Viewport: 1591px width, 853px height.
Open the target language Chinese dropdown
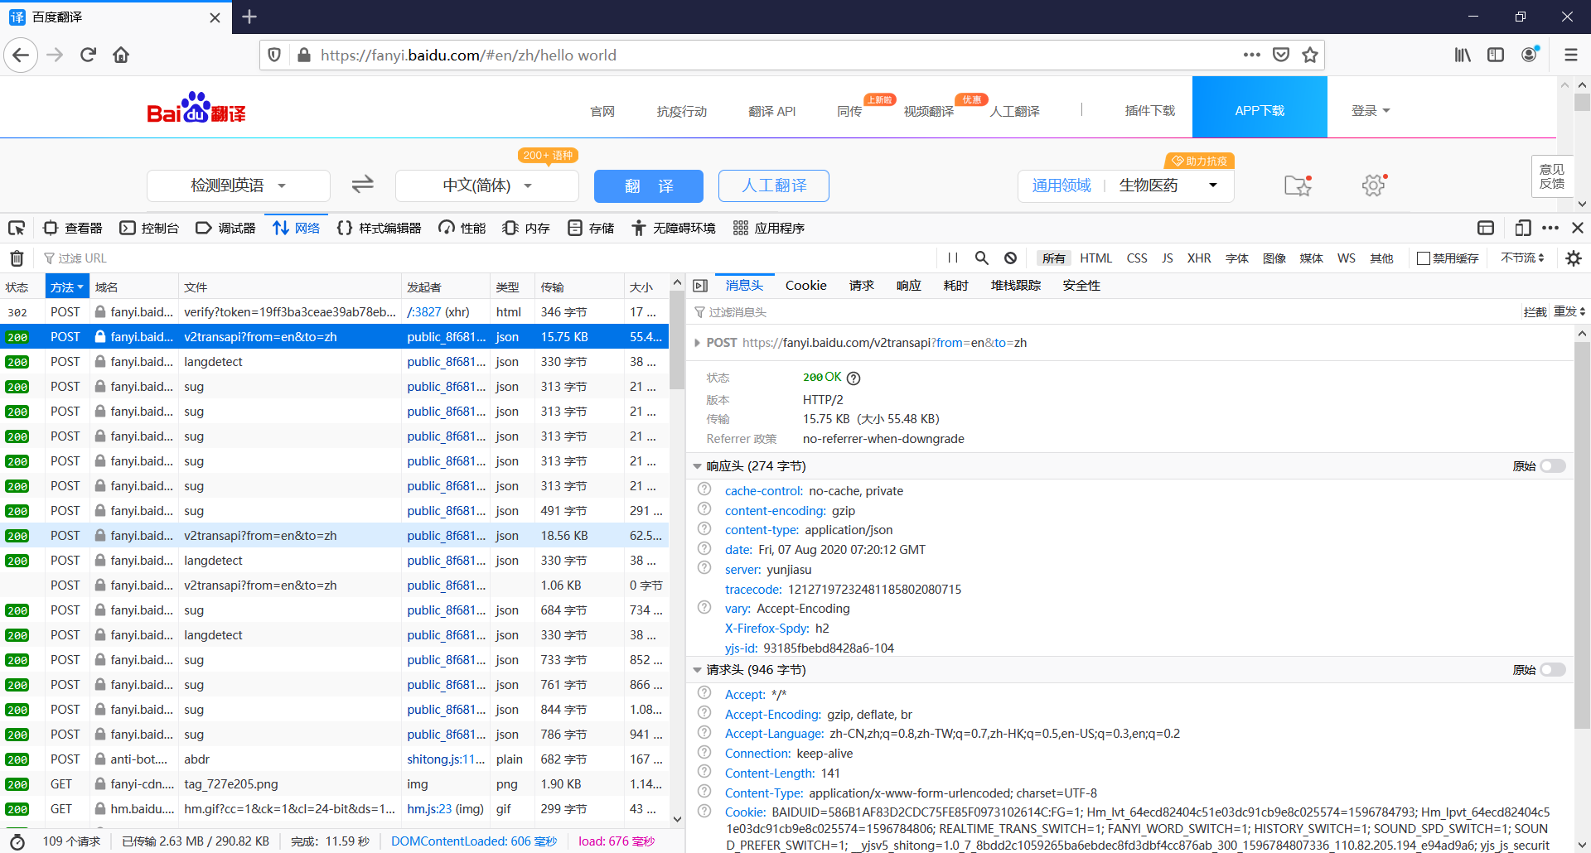[487, 186]
